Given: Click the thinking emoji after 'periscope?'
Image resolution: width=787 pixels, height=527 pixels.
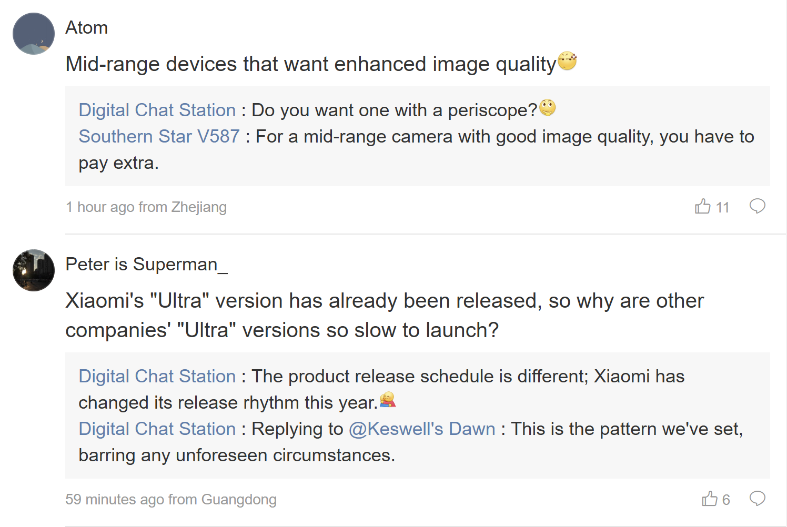Looking at the screenshot, I should (548, 108).
